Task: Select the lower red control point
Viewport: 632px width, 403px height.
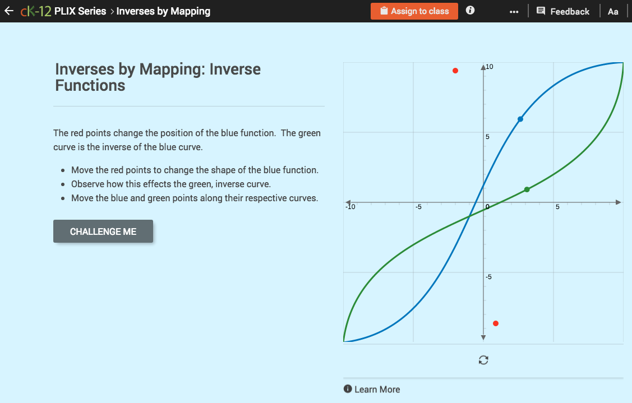Action: tap(496, 323)
